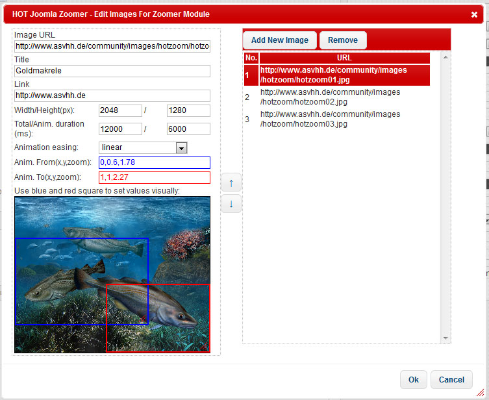Click the red Anim. To field
The image size is (489, 400).
click(x=155, y=177)
